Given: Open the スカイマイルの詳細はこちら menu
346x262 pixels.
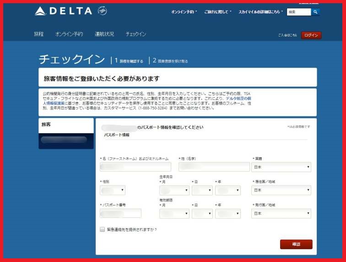Looking at the screenshot, I should pyautogui.click(x=260, y=12).
